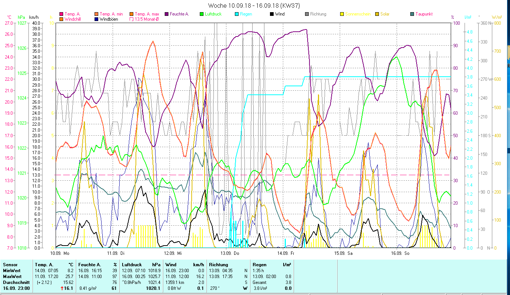Click the Temp. A. max legend color box
The height and width of the screenshot is (295, 510).
pos(131,14)
